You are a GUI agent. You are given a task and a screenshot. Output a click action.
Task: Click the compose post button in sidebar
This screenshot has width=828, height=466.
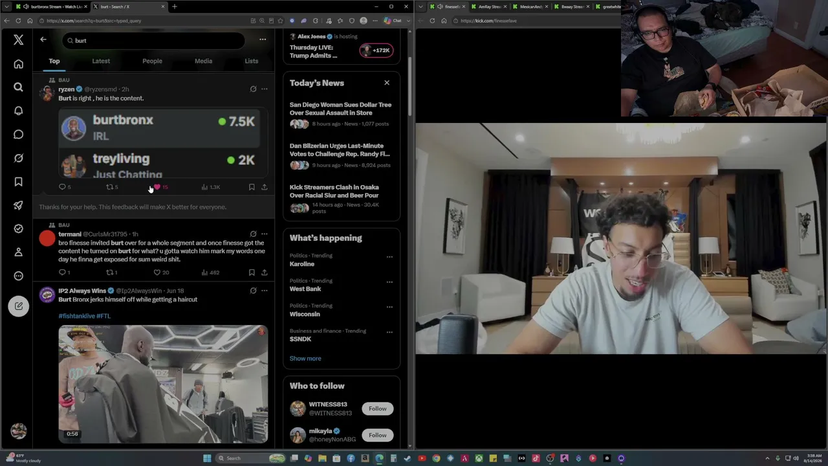(x=18, y=306)
